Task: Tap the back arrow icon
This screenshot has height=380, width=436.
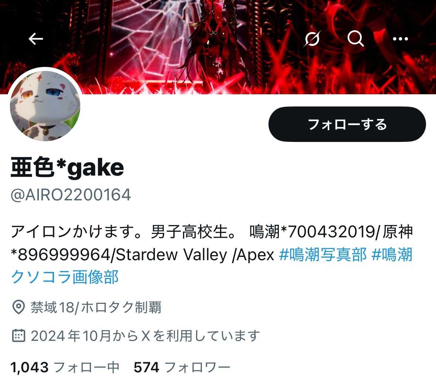Action: (x=36, y=39)
